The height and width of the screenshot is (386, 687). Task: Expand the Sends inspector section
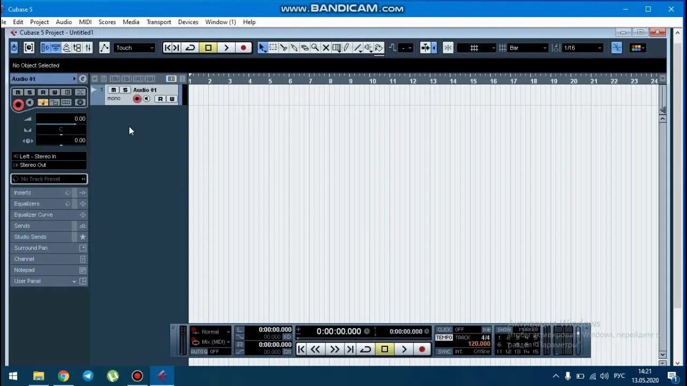49,226
